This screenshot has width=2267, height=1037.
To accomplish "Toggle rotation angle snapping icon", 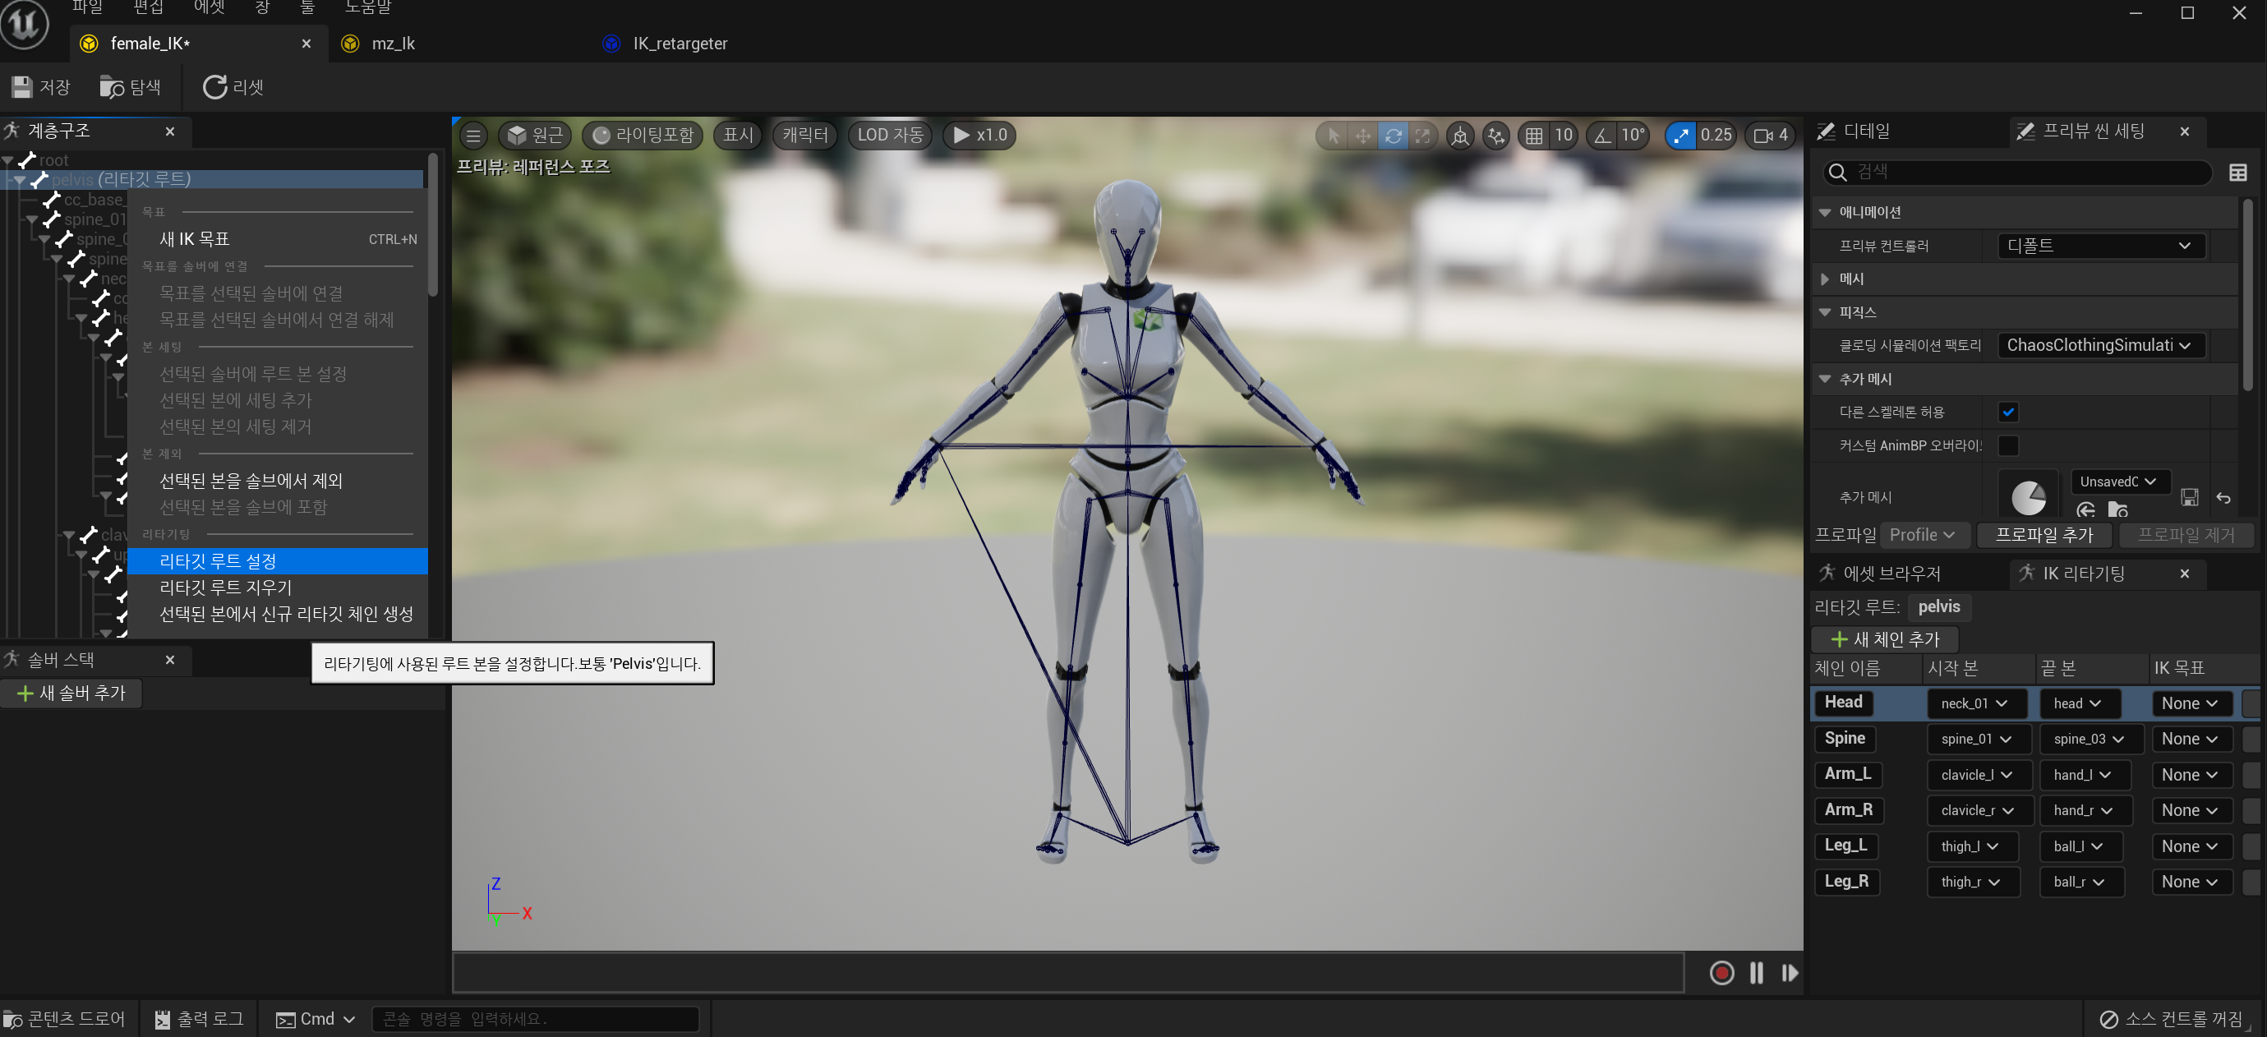I will click(x=1602, y=136).
